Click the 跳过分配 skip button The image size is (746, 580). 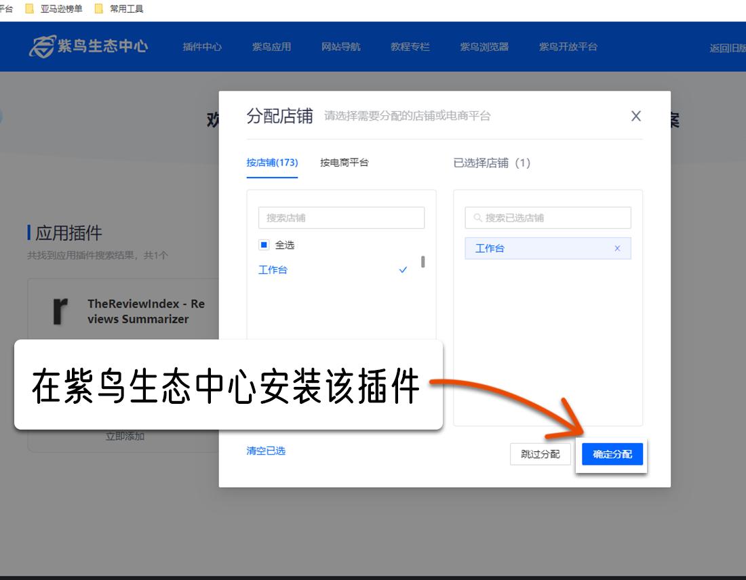pyautogui.click(x=540, y=454)
